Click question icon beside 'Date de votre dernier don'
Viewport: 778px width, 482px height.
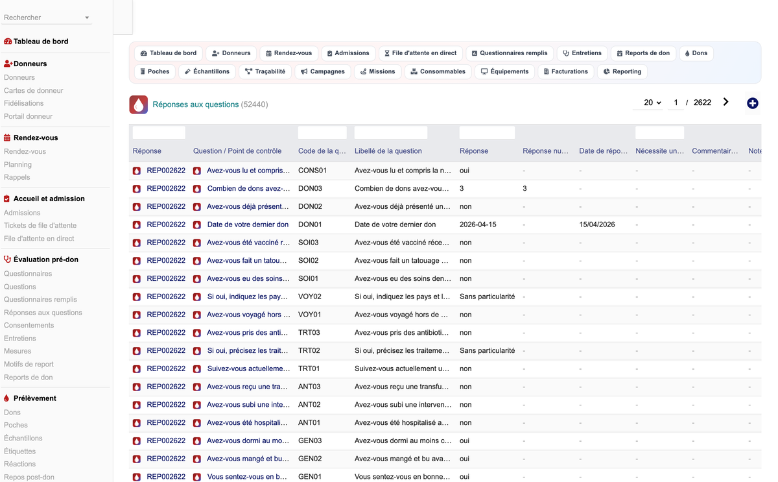197,224
